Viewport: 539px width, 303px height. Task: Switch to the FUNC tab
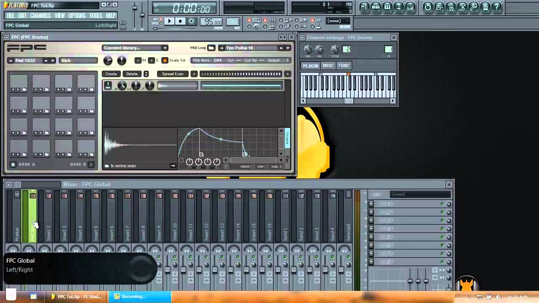coord(344,66)
